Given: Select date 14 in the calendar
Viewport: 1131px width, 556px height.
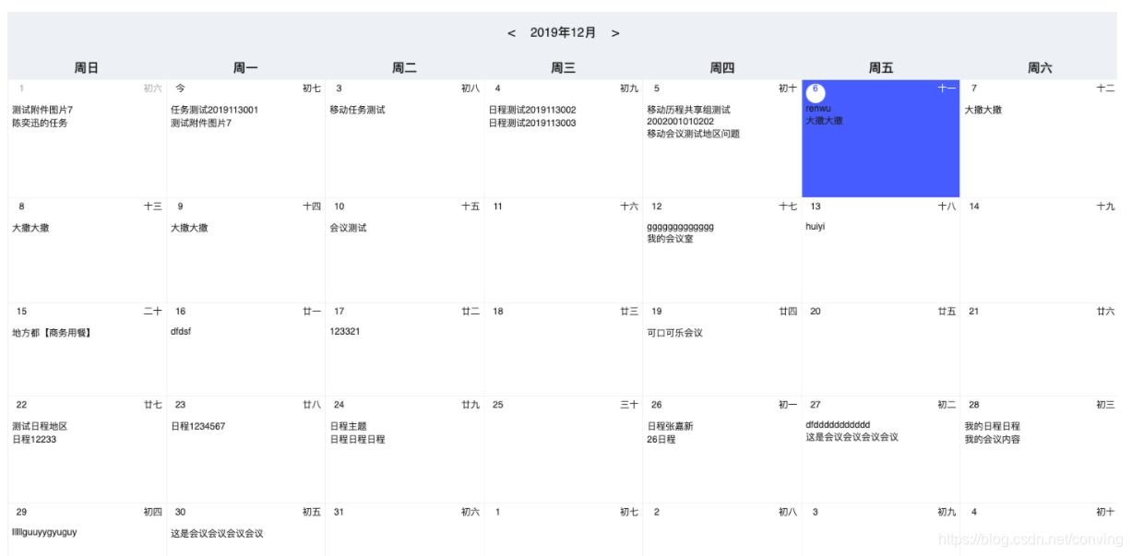Looking at the screenshot, I should tap(973, 207).
